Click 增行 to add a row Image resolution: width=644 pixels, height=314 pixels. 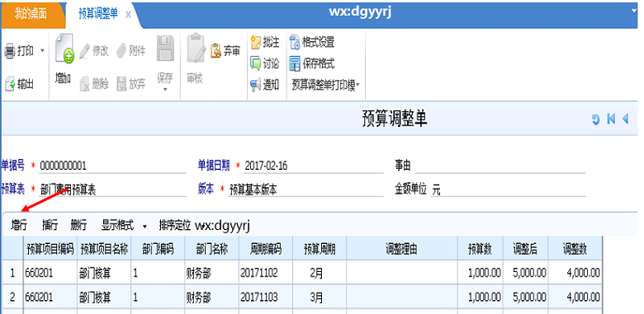(19, 225)
